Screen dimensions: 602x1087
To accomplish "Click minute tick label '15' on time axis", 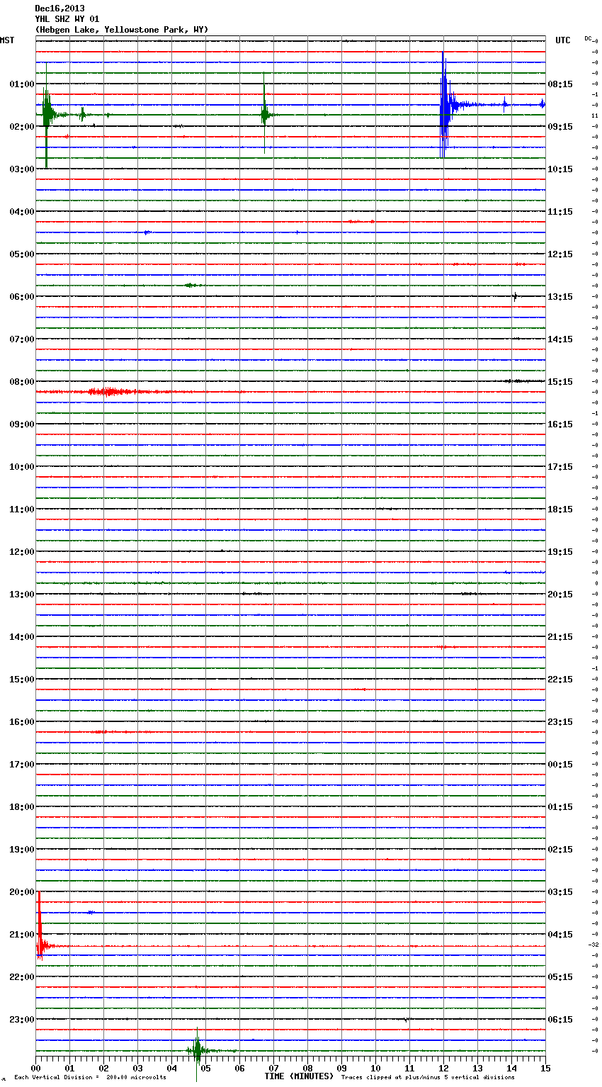I will pyautogui.click(x=545, y=1068).
